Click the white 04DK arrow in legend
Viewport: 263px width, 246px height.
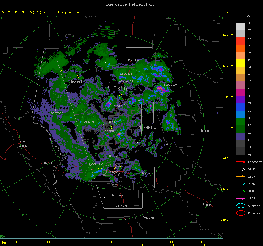tap(241, 169)
